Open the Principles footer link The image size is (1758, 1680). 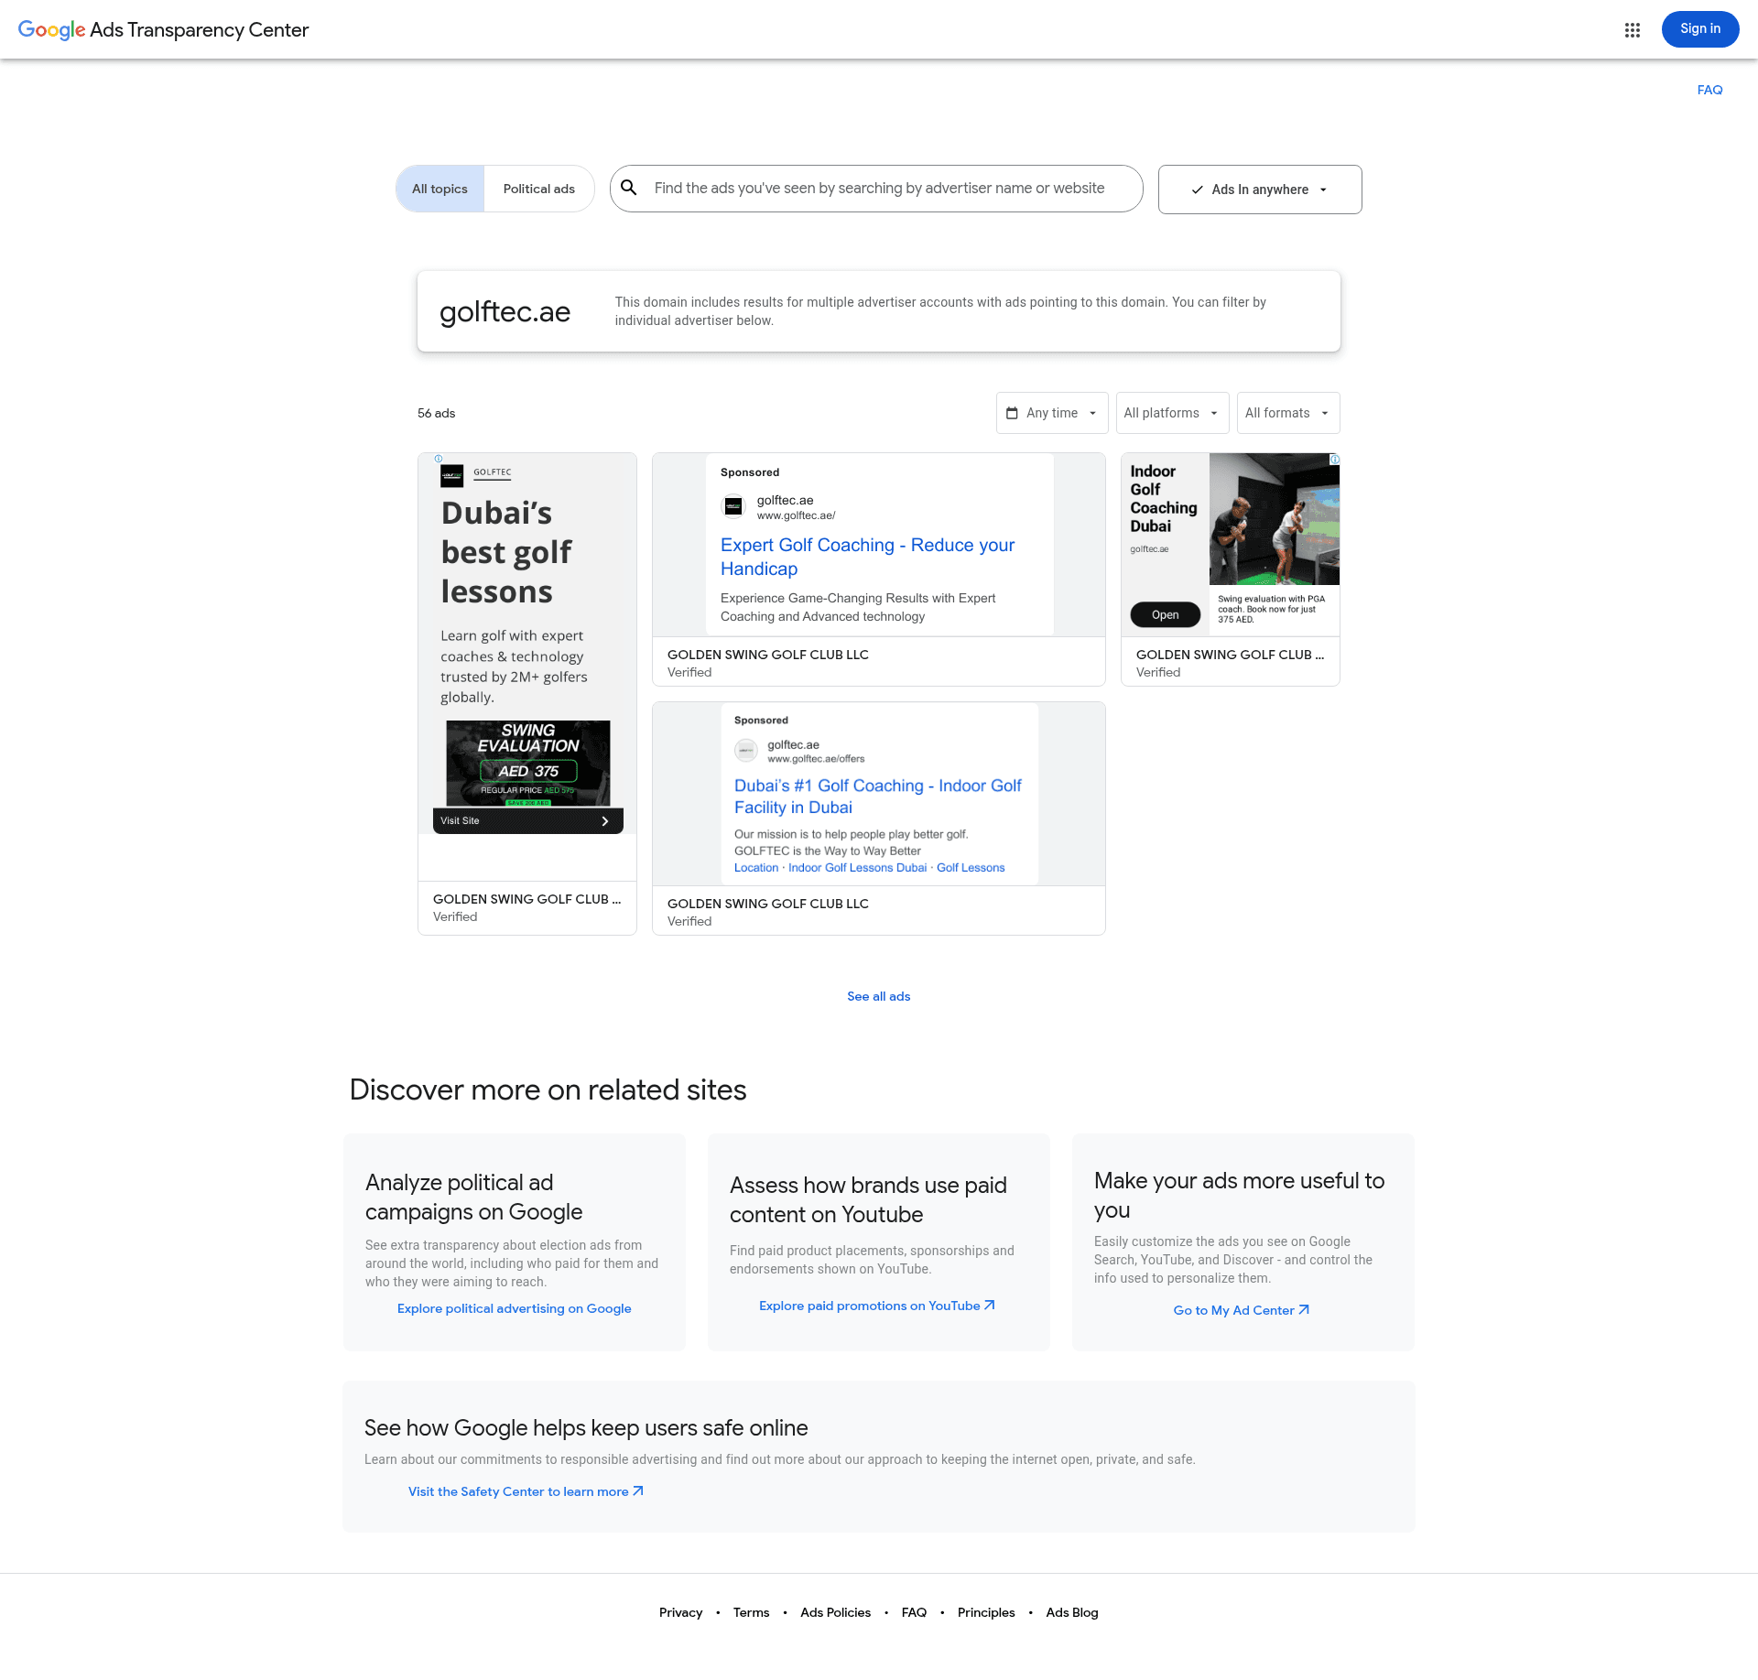pyautogui.click(x=986, y=1612)
